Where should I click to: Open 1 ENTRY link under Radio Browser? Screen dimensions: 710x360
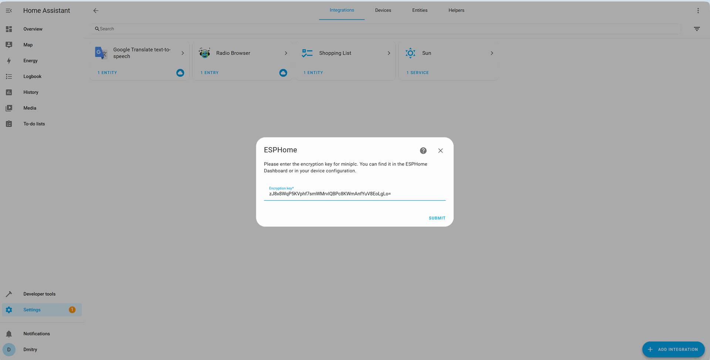[210, 73]
